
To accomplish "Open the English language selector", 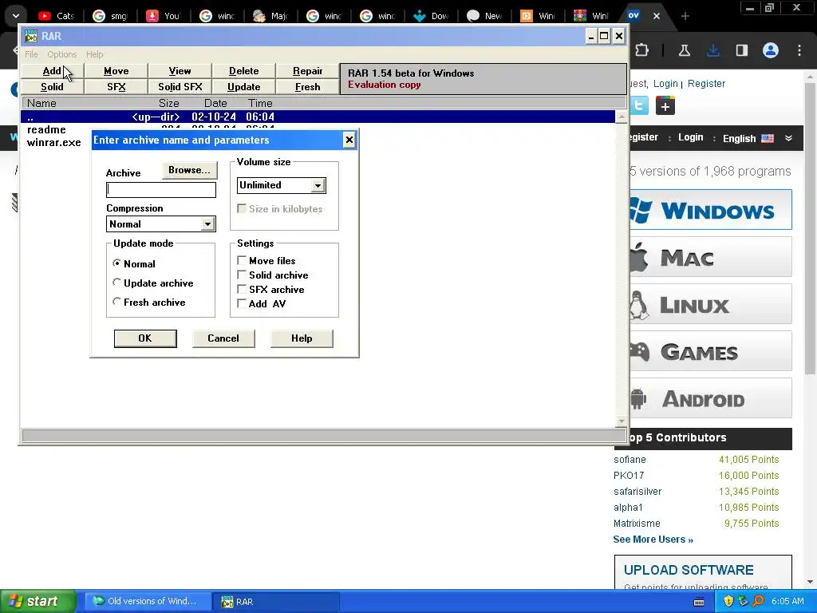I will (x=748, y=138).
